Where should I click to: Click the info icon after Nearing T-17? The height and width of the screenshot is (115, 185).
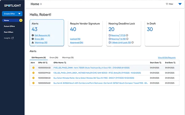click(x=127, y=35)
